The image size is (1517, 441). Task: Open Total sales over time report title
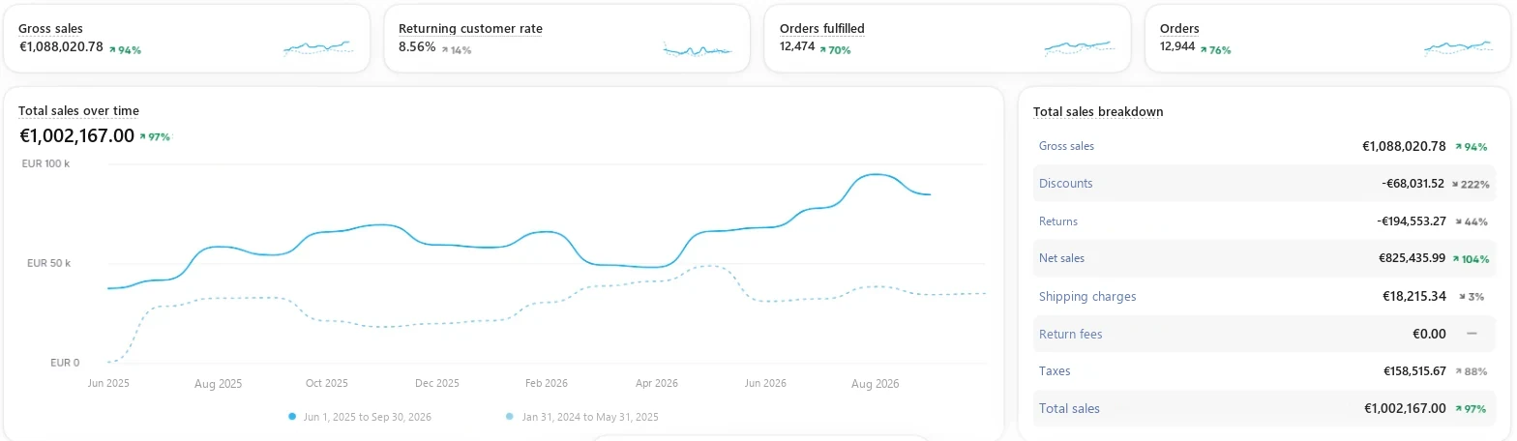[78, 111]
